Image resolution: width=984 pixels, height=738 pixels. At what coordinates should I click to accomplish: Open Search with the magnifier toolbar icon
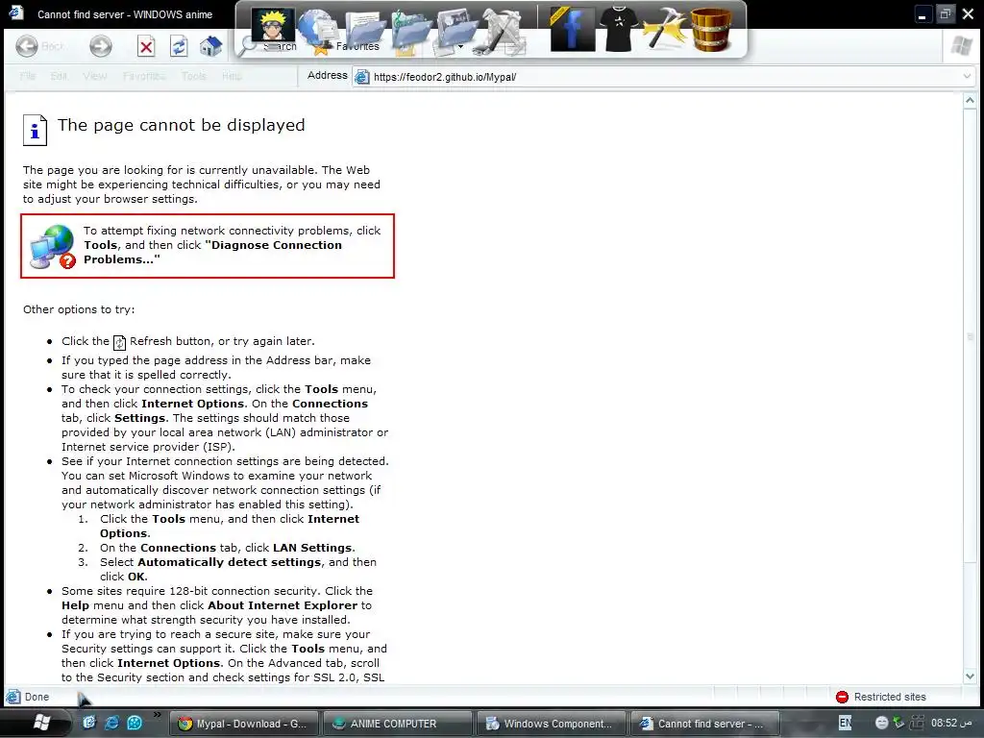point(249,45)
